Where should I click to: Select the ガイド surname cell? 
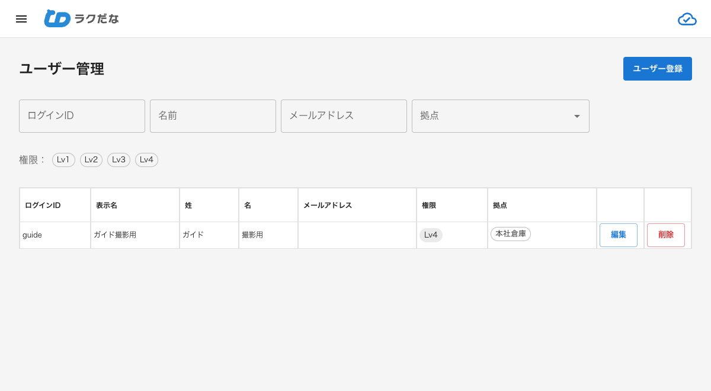[x=209, y=235]
